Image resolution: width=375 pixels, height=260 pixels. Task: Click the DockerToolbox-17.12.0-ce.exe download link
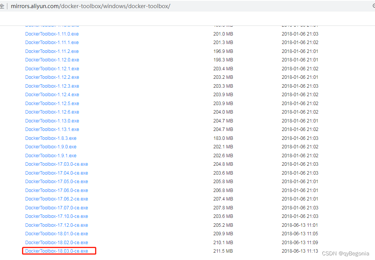click(x=56, y=225)
